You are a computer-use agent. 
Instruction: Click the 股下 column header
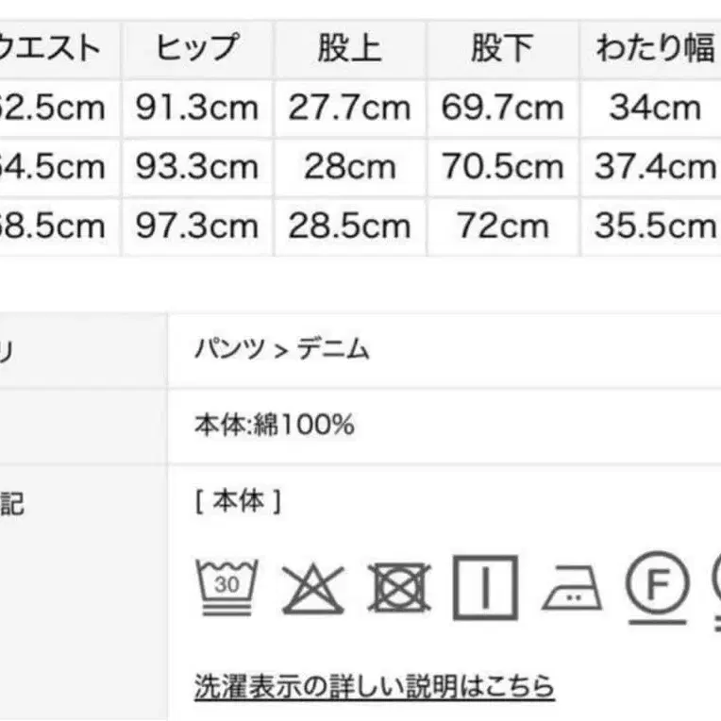pyautogui.click(x=502, y=49)
